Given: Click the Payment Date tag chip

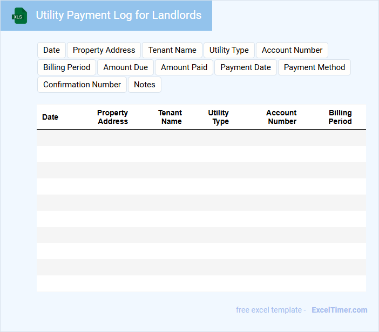Looking at the screenshot, I should (x=246, y=67).
